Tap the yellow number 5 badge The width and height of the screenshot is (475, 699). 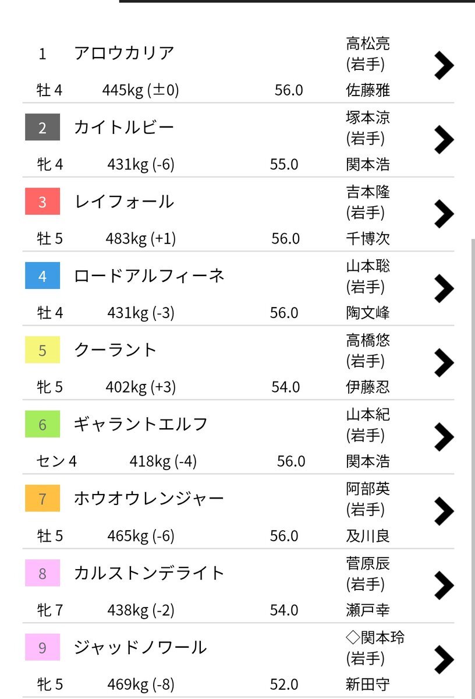tap(42, 351)
